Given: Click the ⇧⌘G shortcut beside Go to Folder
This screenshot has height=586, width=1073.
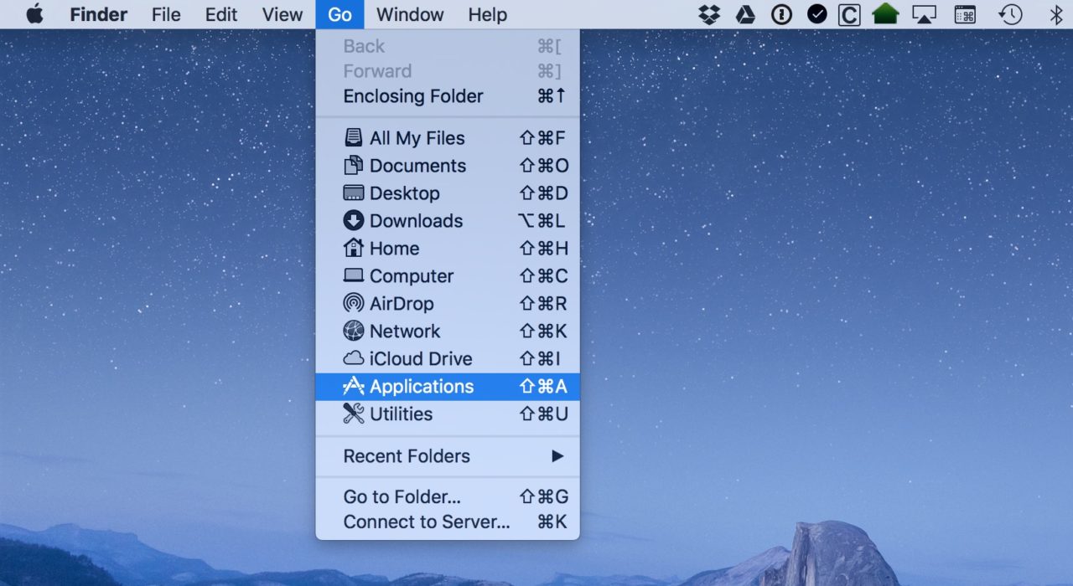Looking at the screenshot, I should click(543, 496).
